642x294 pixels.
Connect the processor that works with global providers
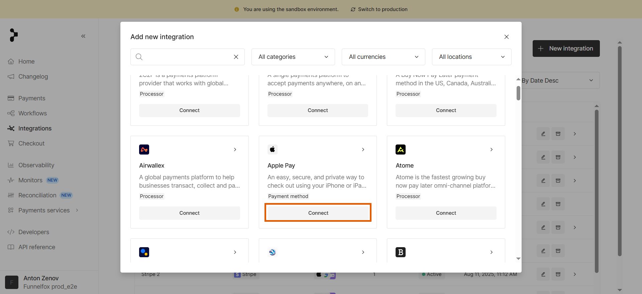190,110
